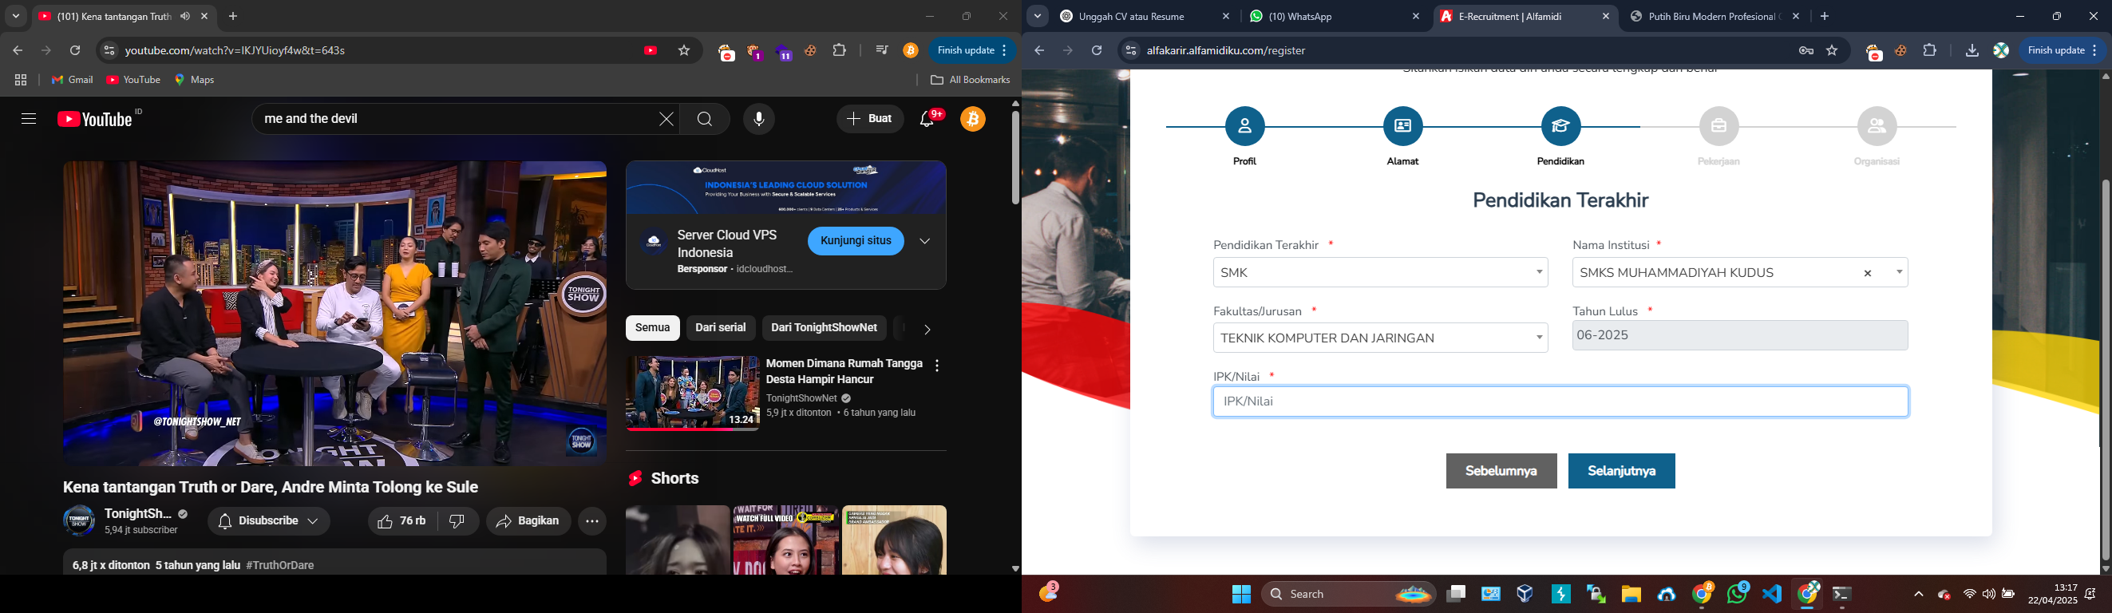2112x613 pixels.
Task: Open downloads icon in Alfamidi browser
Action: 1972,51
